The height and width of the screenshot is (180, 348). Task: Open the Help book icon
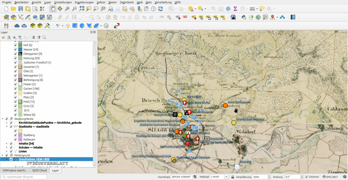tap(293, 17)
